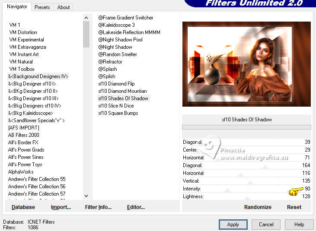Open Filter Info...

click(98, 207)
